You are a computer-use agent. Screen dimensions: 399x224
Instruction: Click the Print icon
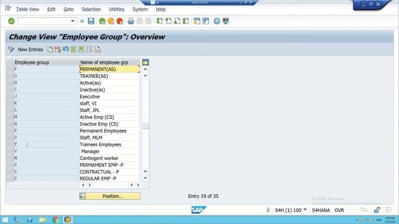click(131, 21)
